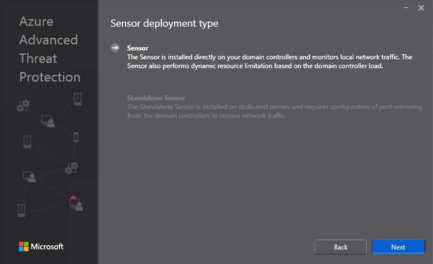
Task: Click the gears icon at the diagram's top corner
Action: 23,105
